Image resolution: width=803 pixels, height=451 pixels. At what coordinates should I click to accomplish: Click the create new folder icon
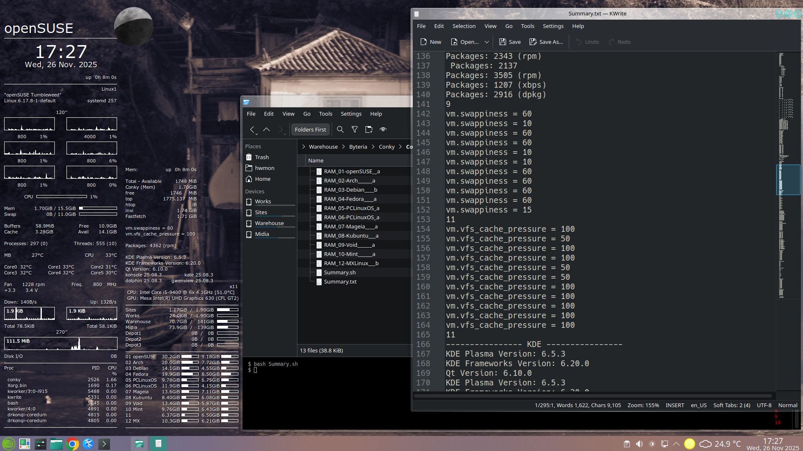pos(368,129)
